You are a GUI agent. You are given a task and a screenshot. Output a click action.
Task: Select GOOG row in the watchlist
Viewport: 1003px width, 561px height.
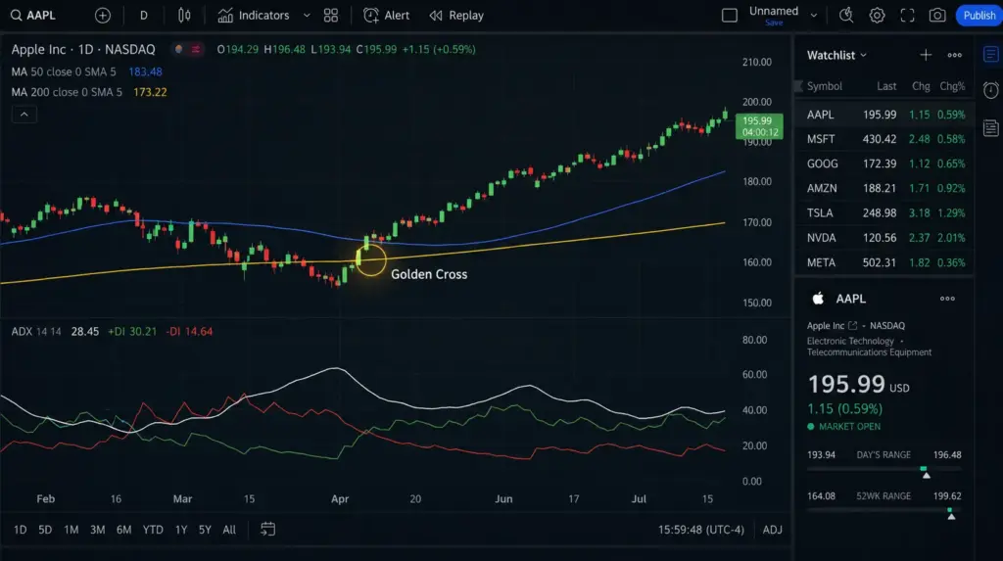884,164
